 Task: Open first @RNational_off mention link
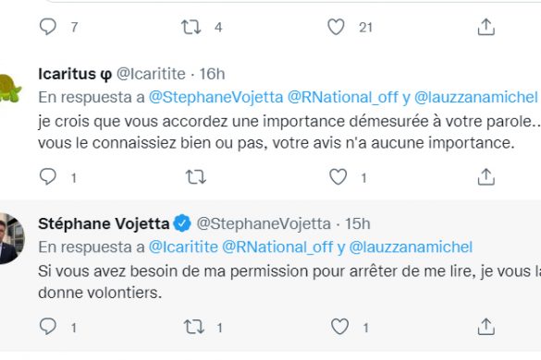tap(342, 98)
